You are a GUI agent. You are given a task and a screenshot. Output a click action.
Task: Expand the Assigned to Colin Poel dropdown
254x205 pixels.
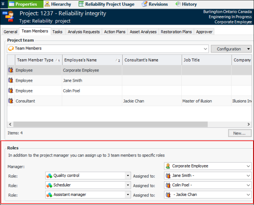pos(249,185)
